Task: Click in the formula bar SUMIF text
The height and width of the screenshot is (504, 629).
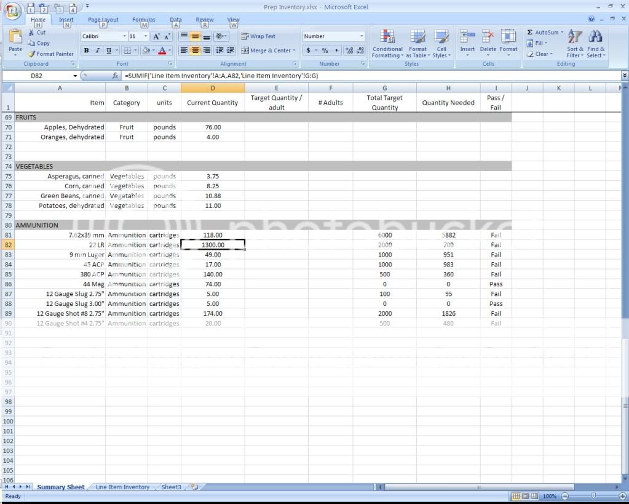Action: [221, 76]
